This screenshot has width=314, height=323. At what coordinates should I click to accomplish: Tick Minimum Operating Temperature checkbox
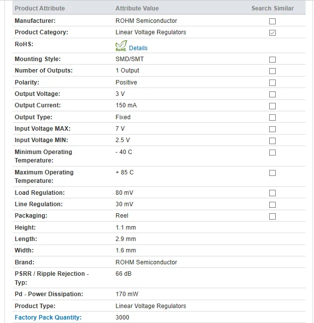click(272, 153)
